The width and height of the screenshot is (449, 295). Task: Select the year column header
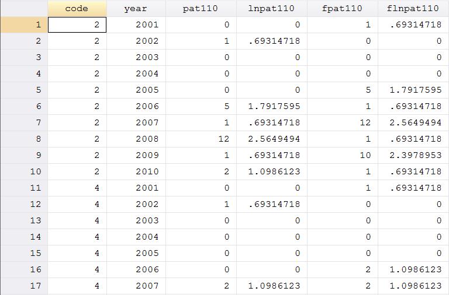136,9
